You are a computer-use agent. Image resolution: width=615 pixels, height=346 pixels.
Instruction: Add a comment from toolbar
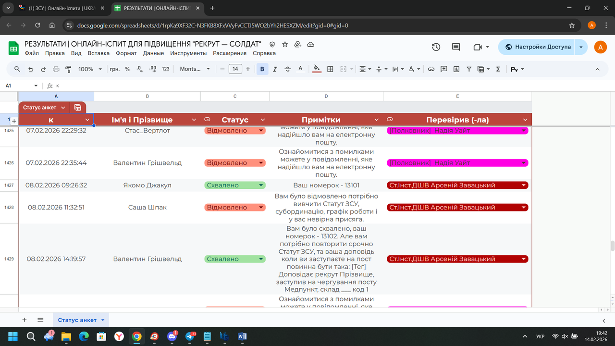pyautogui.click(x=444, y=69)
